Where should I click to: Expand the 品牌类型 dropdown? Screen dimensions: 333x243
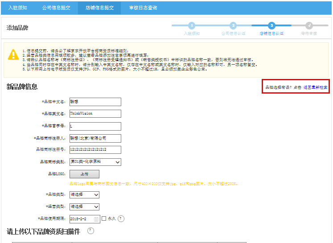(84, 194)
